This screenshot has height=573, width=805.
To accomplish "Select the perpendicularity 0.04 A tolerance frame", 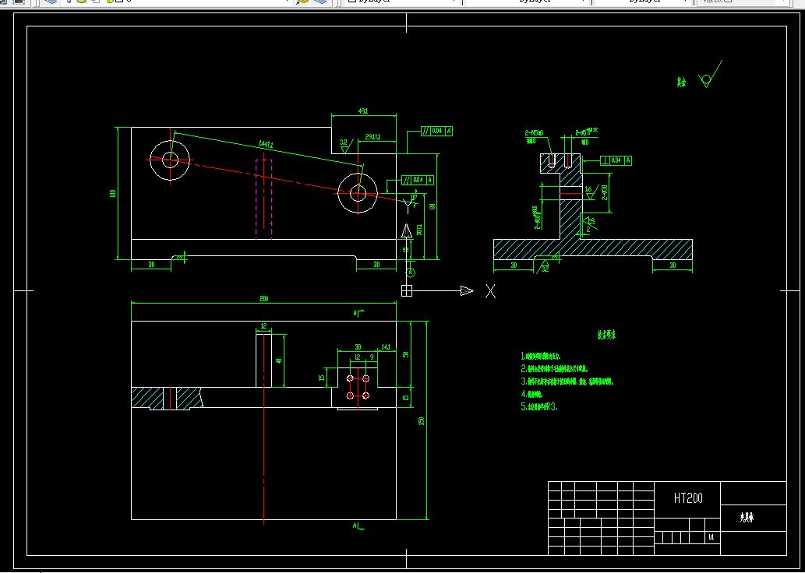I will (616, 160).
